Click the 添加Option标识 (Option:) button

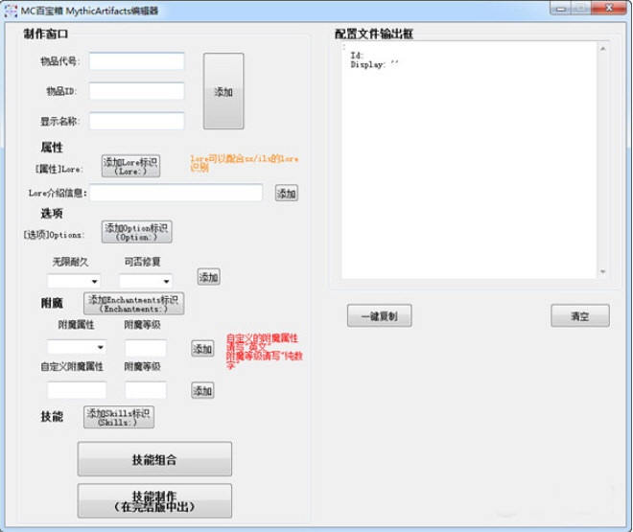point(137,232)
